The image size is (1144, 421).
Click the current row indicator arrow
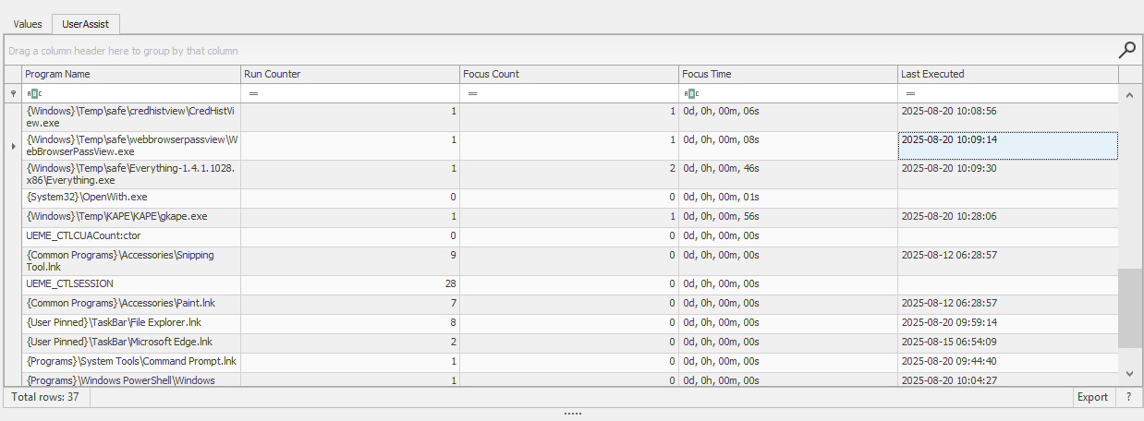[13, 146]
